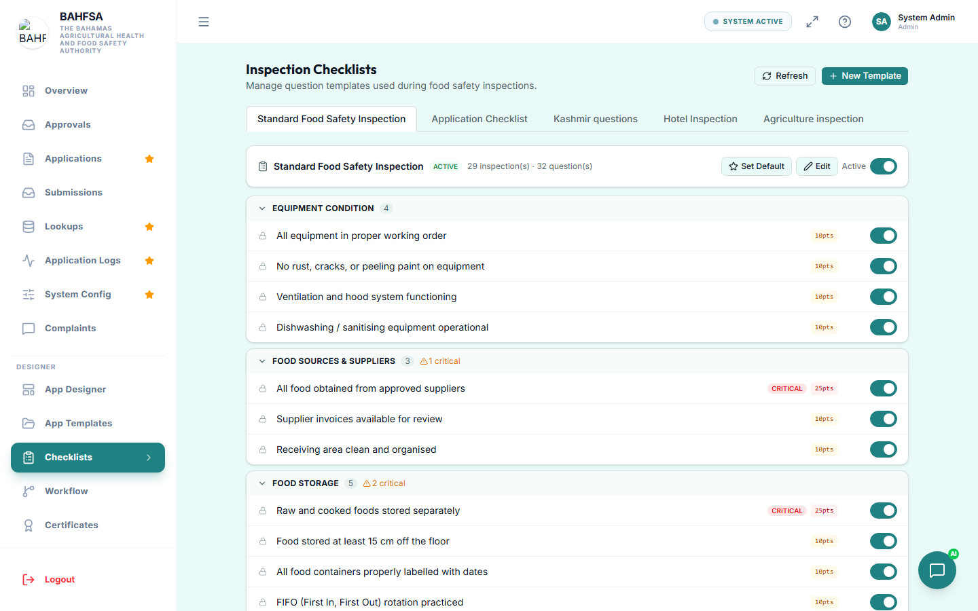The height and width of the screenshot is (611, 978).
Task: Click the Logout link
Action: (60, 580)
